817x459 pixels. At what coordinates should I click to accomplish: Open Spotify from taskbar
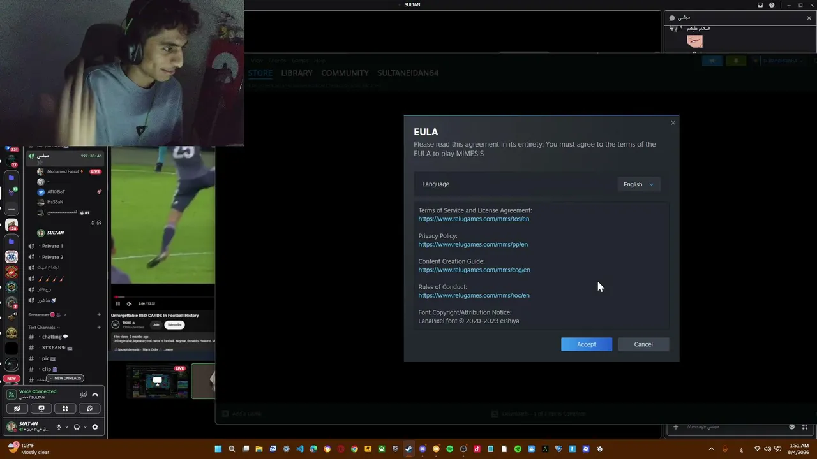pos(450,449)
